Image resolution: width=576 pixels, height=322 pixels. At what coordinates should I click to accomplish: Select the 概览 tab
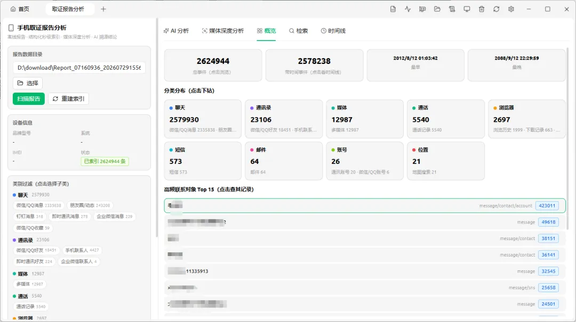(x=266, y=31)
